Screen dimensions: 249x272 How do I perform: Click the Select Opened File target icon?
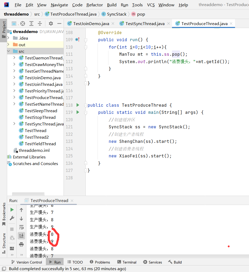(23, 24)
